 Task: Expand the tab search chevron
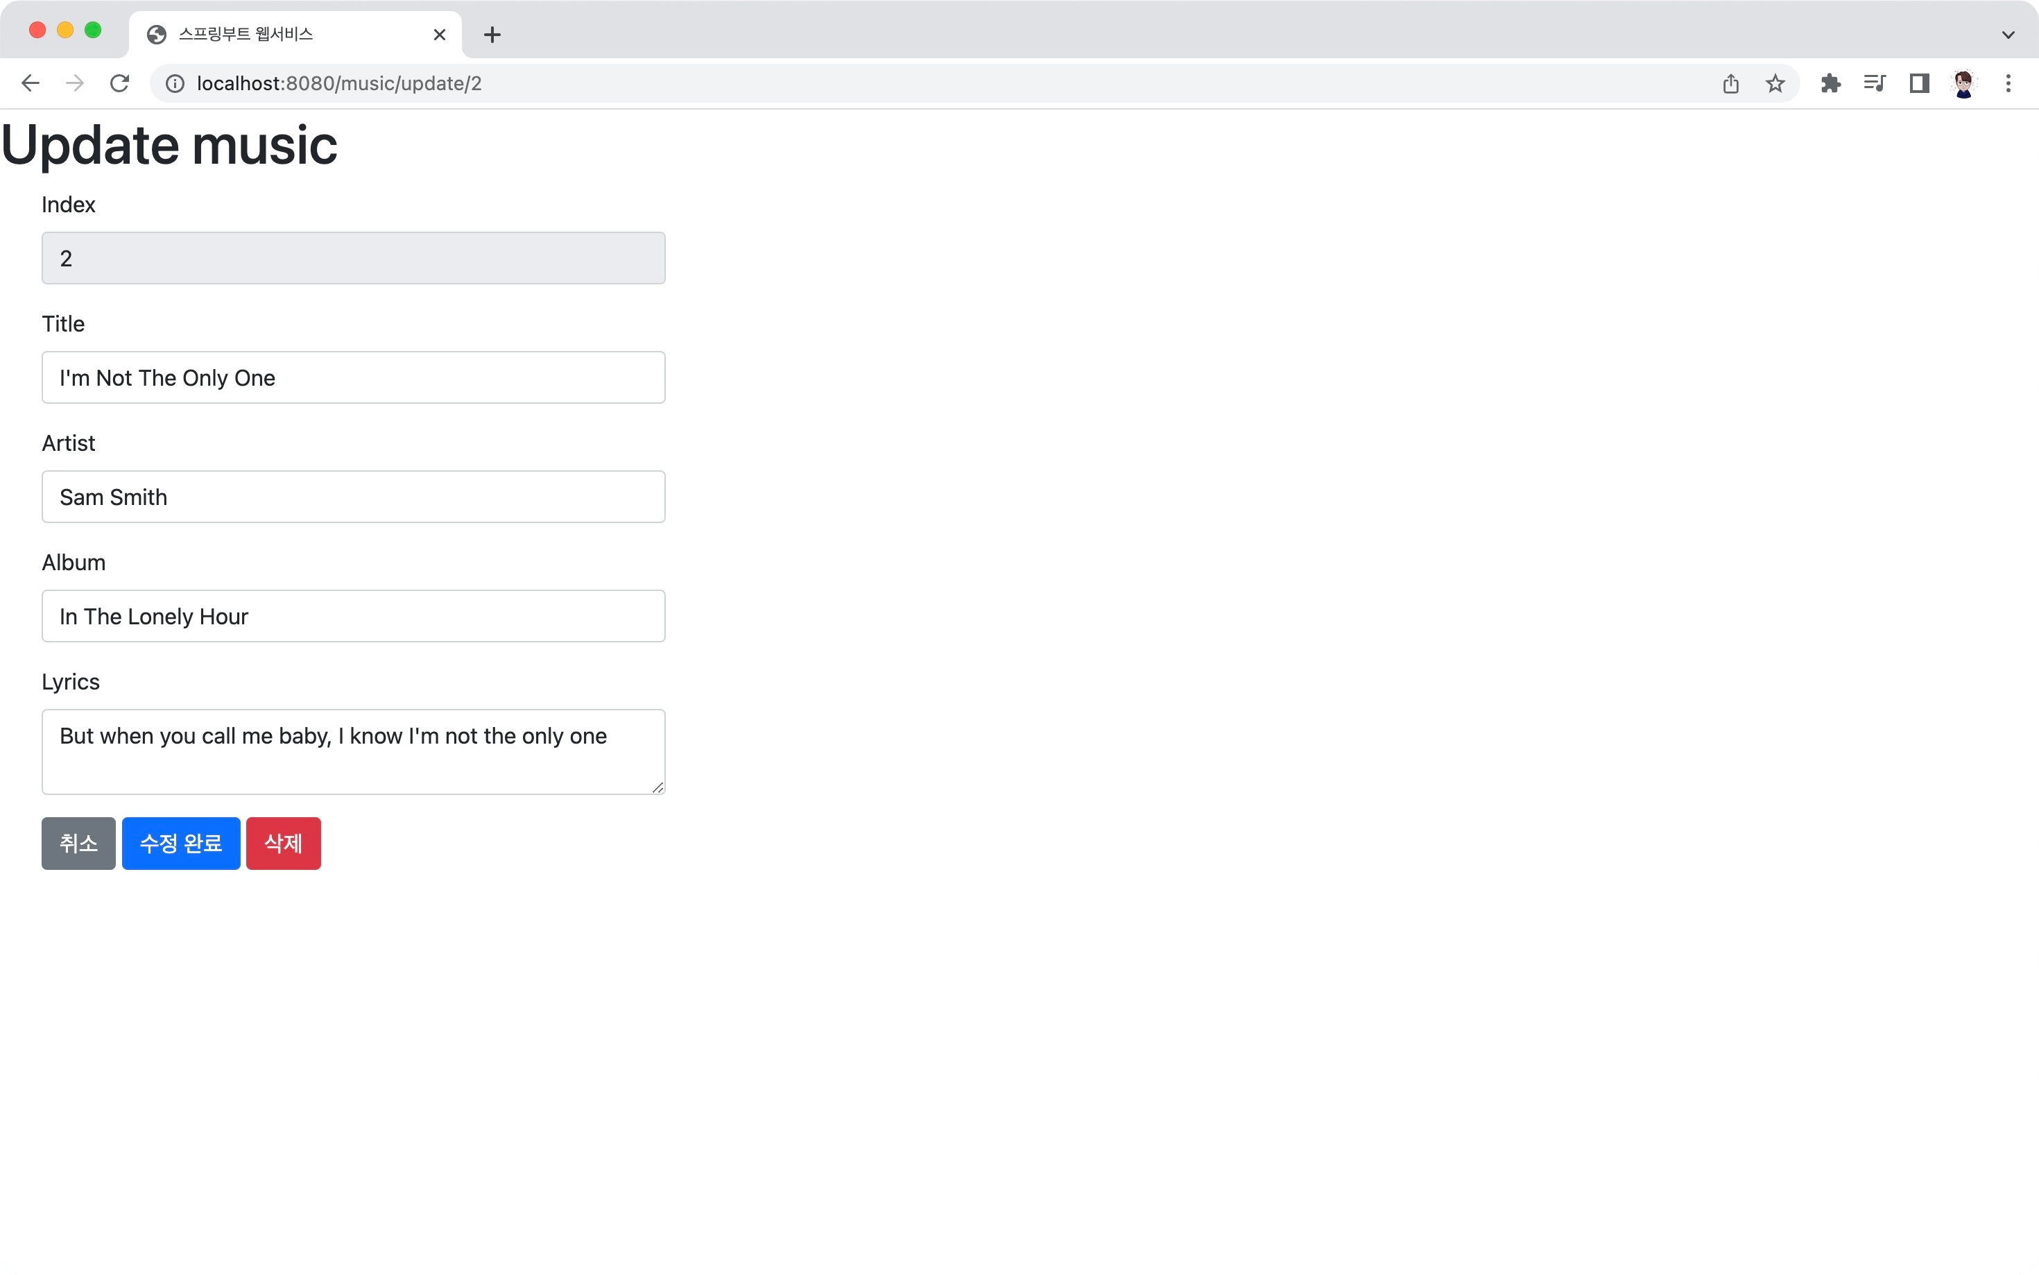(2008, 35)
